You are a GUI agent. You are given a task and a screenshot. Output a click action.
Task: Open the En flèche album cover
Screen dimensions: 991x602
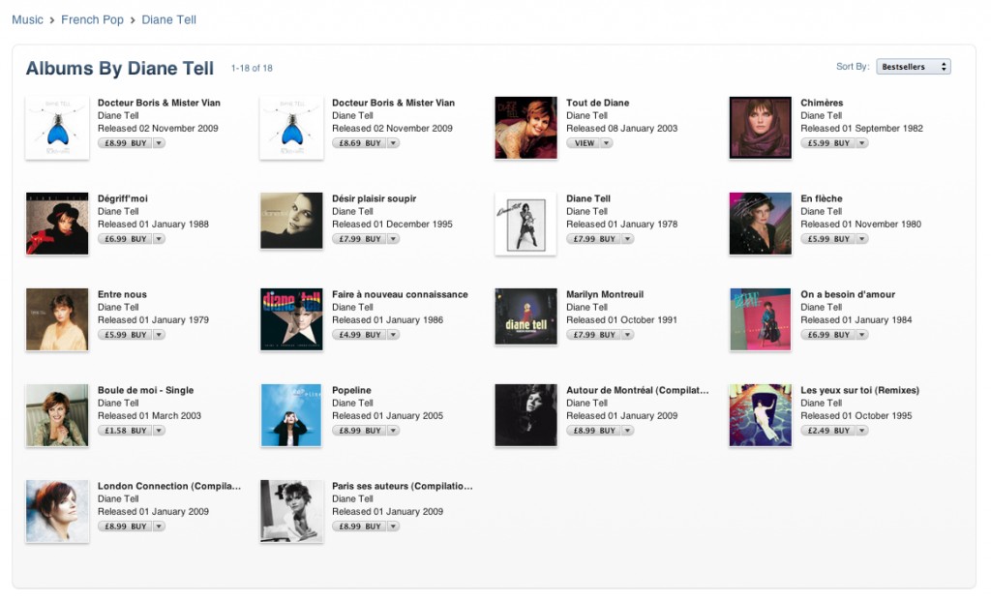coord(761,224)
